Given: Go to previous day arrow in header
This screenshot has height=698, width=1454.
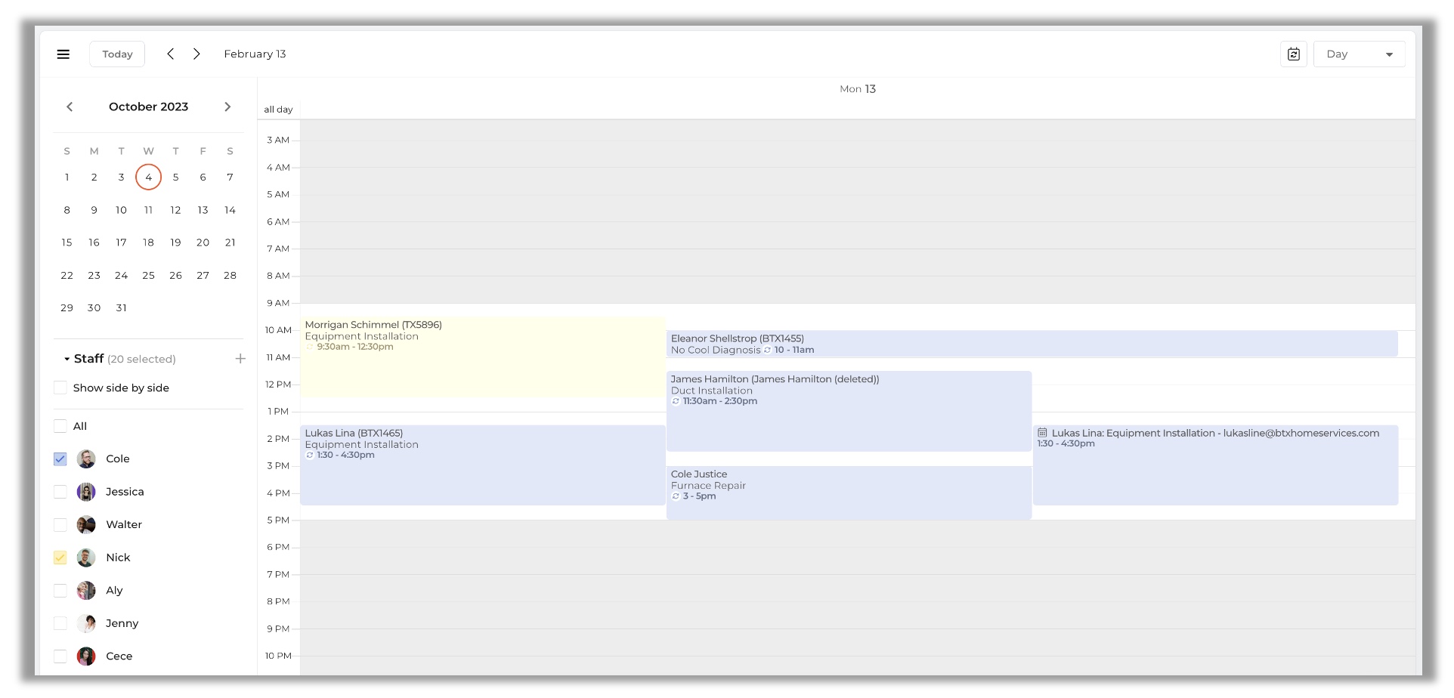Looking at the screenshot, I should tap(171, 54).
